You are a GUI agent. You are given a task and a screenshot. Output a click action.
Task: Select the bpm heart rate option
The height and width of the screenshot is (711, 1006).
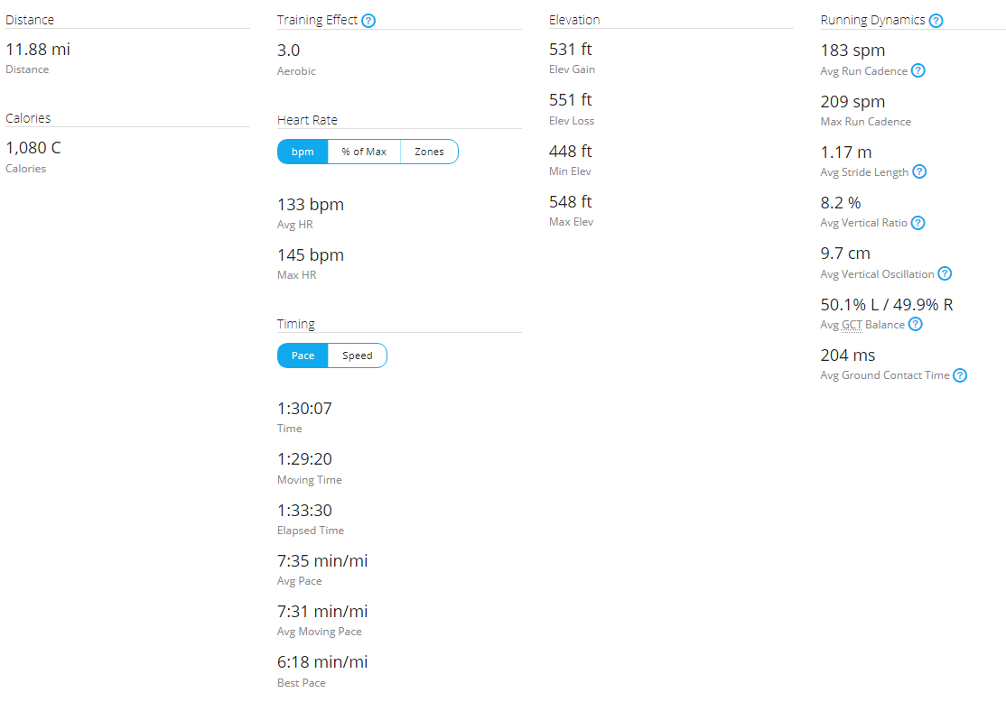pos(303,152)
